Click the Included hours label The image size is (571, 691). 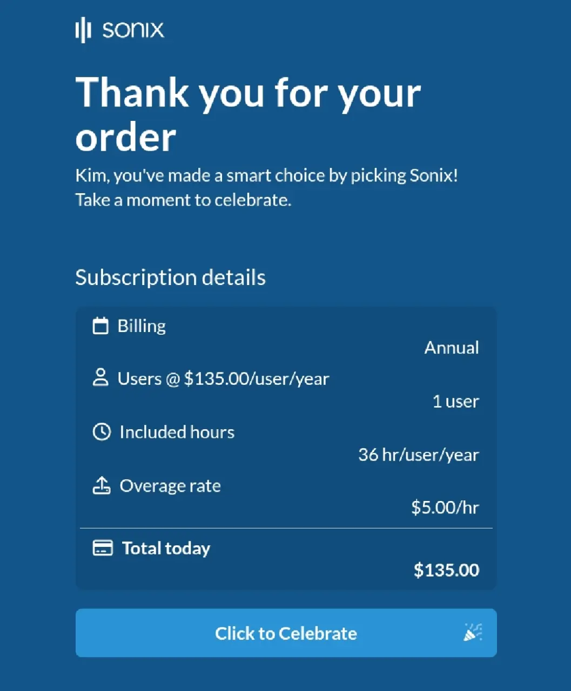pyautogui.click(x=177, y=432)
